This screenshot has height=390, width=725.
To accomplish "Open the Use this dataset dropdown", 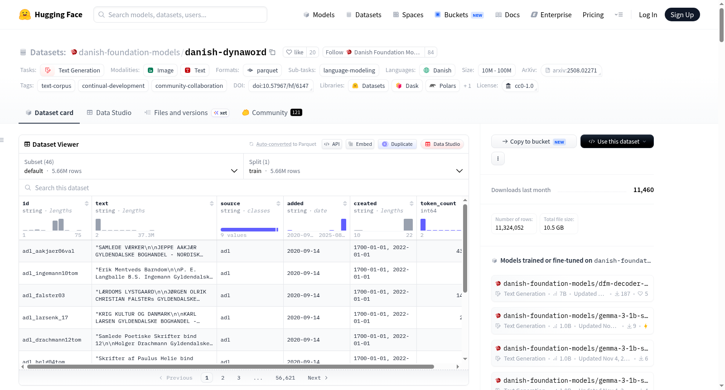I will [x=617, y=141].
